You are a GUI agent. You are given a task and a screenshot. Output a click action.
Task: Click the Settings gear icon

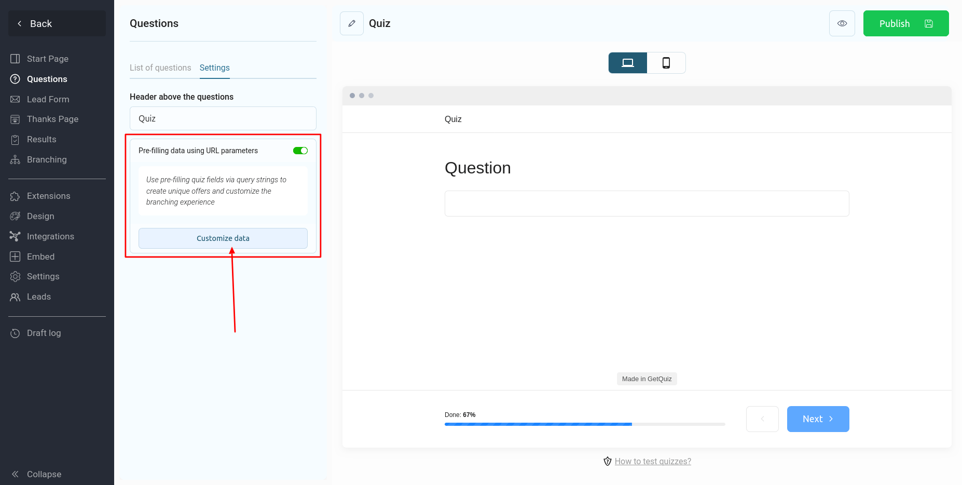pyautogui.click(x=16, y=276)
